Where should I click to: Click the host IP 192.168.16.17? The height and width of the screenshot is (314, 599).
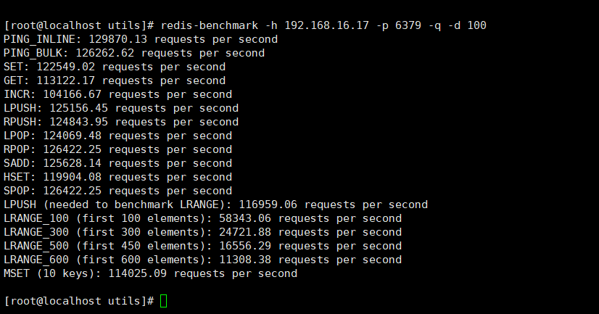coord(326,25)
